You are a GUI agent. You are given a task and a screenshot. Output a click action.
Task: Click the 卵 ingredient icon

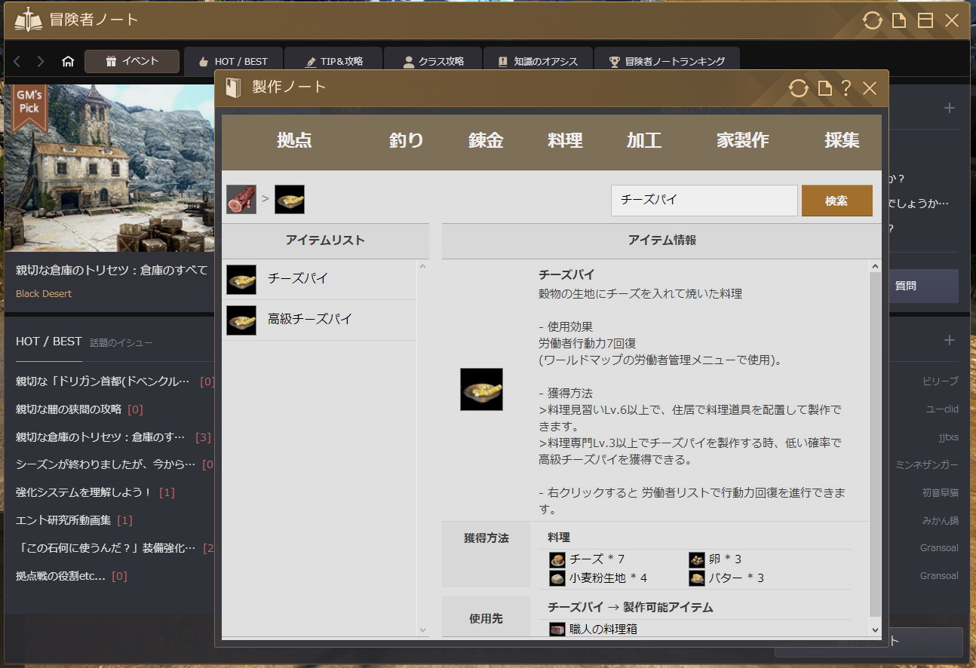(696, 559)
